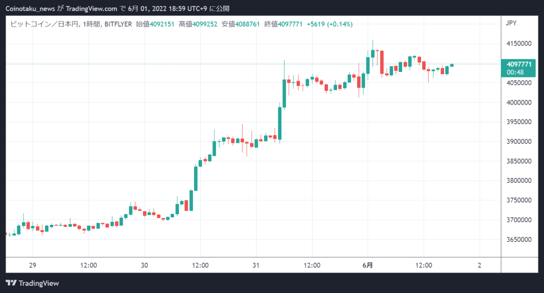Select the 30 date marker on time axis
Image resolution: width=544 pixels, height=293 pixels.
pyautogui.click(x=144, y=265)
